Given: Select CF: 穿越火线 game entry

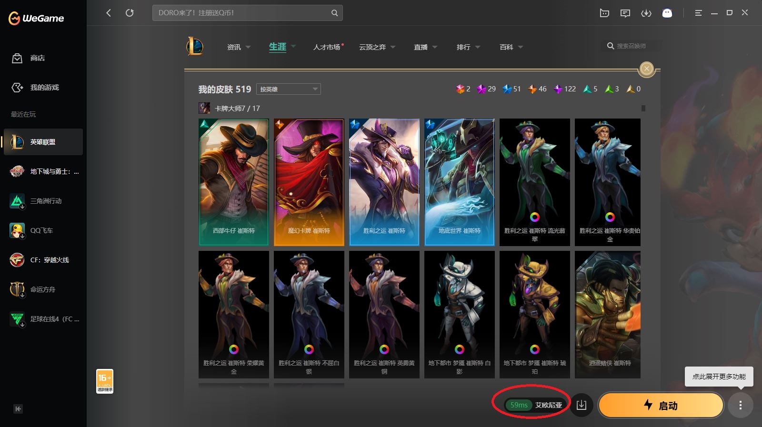Looking at the screenshot, I should 43,260.
